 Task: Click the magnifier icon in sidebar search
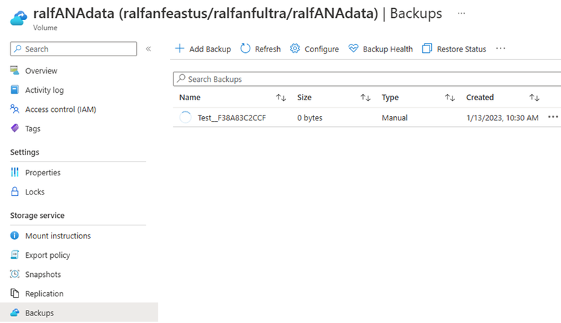coord(18,49)
